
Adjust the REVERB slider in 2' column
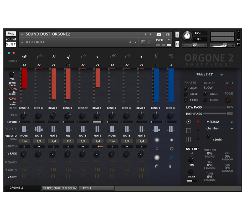pyautogui.click(x=98, y=122)
